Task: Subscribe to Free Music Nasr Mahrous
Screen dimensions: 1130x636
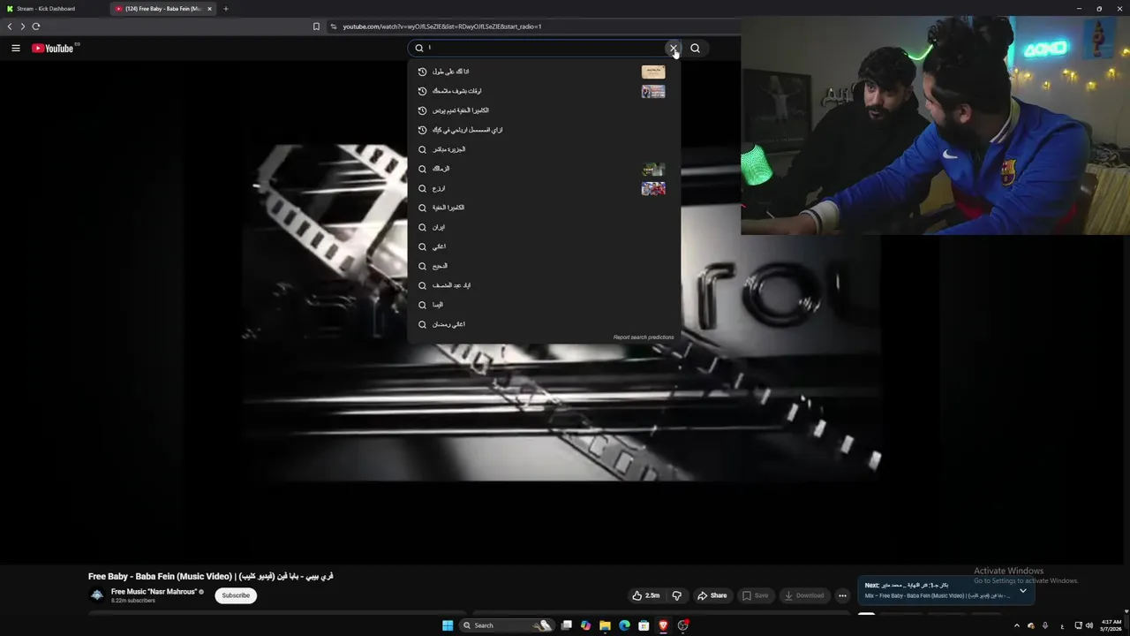Action: tap(236, 595)
